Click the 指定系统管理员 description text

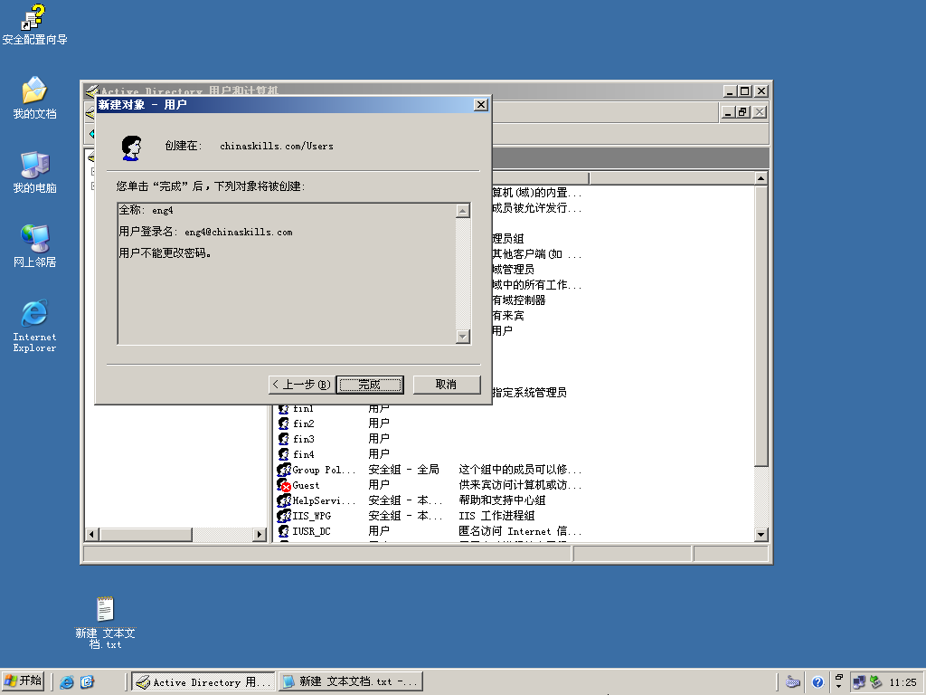529,393
